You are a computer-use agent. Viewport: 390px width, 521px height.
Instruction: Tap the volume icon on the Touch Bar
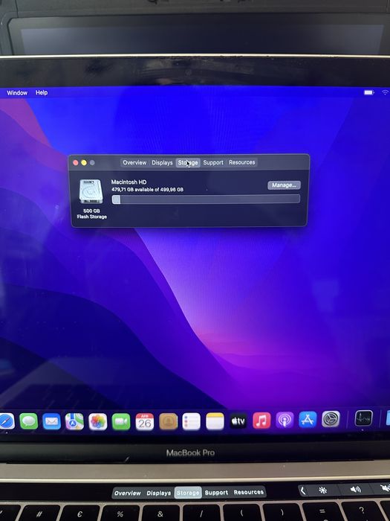356,489
